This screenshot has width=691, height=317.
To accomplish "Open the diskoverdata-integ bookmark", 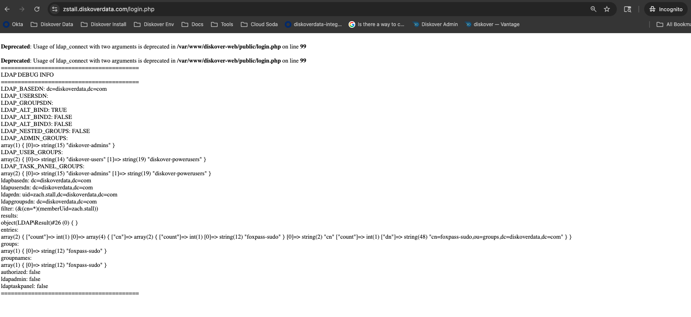I will coord(313,24).
